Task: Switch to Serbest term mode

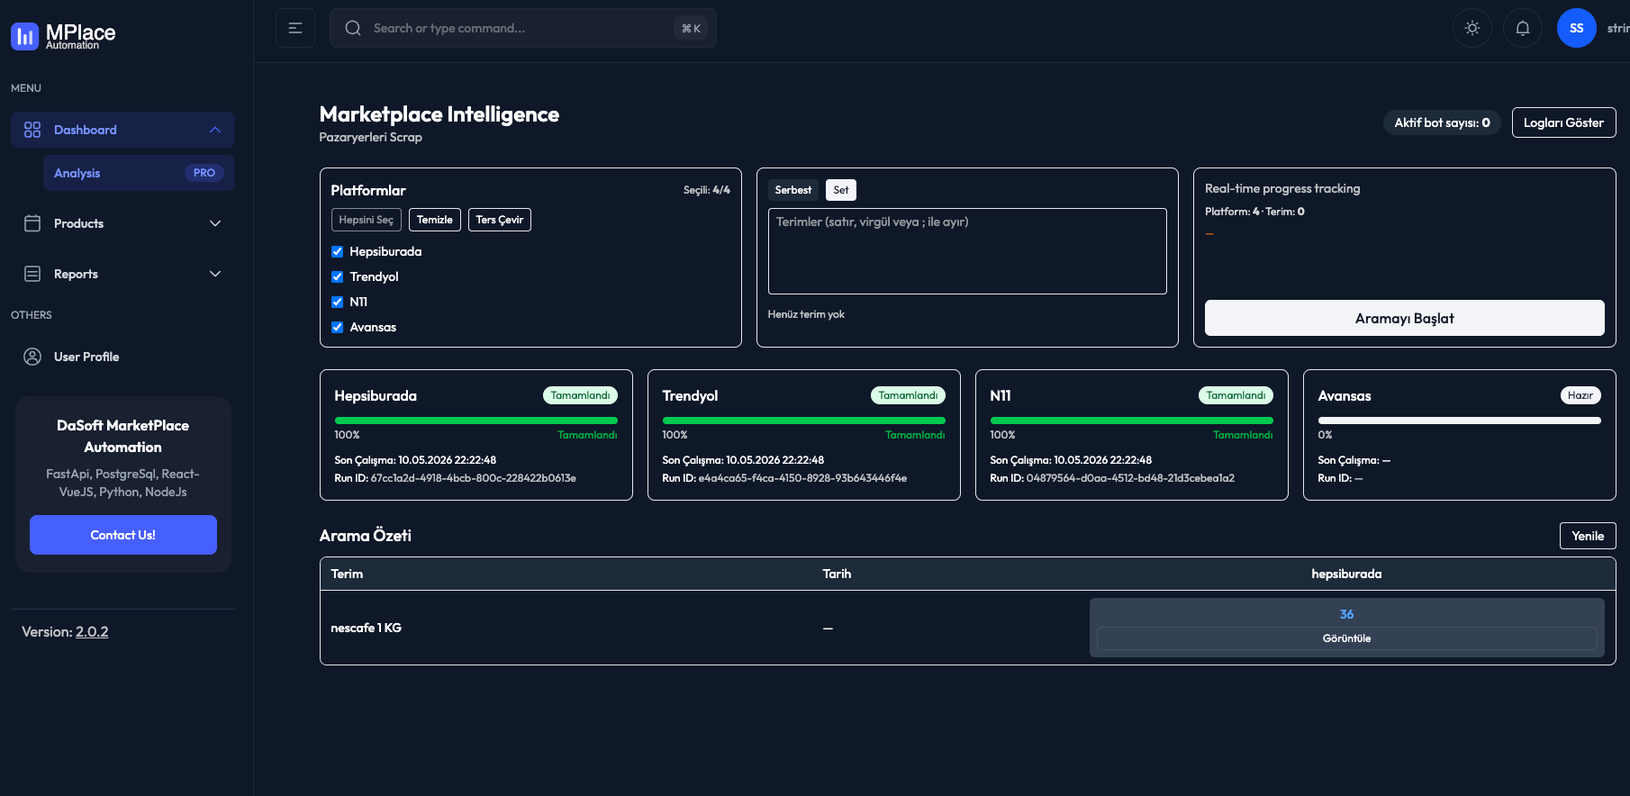Action: [793, 190]
